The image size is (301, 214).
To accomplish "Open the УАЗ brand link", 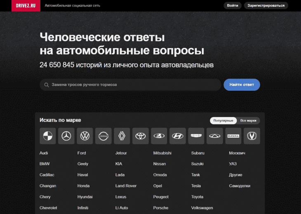I will click(233, 164).
